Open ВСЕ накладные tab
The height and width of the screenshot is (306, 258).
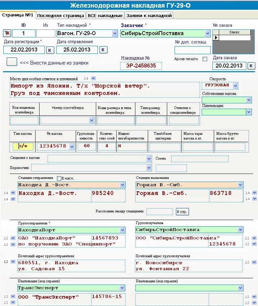tap(105, 15)
